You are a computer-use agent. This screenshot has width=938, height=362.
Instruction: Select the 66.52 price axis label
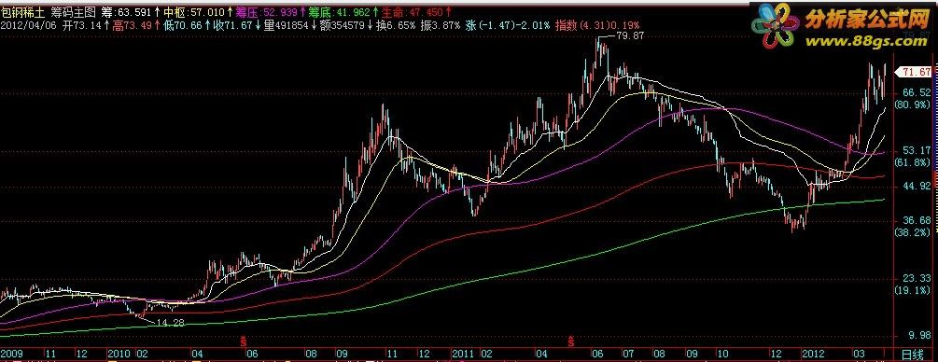click(x=917, y=92)
